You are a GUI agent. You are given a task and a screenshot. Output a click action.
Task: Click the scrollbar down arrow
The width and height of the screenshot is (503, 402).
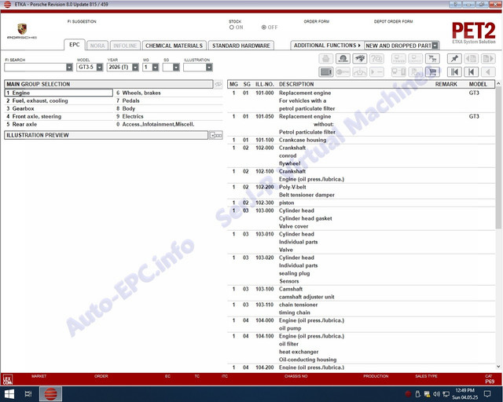click(498, 367)
